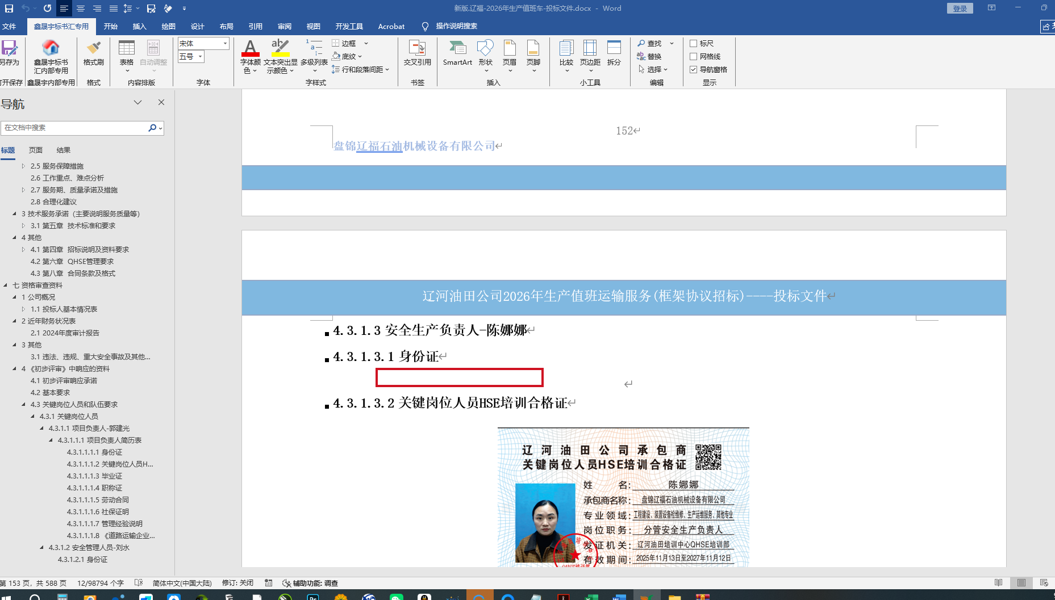Open the 页面 tab in navigation pane
The image size is (1055, 600).
[36, 150]
